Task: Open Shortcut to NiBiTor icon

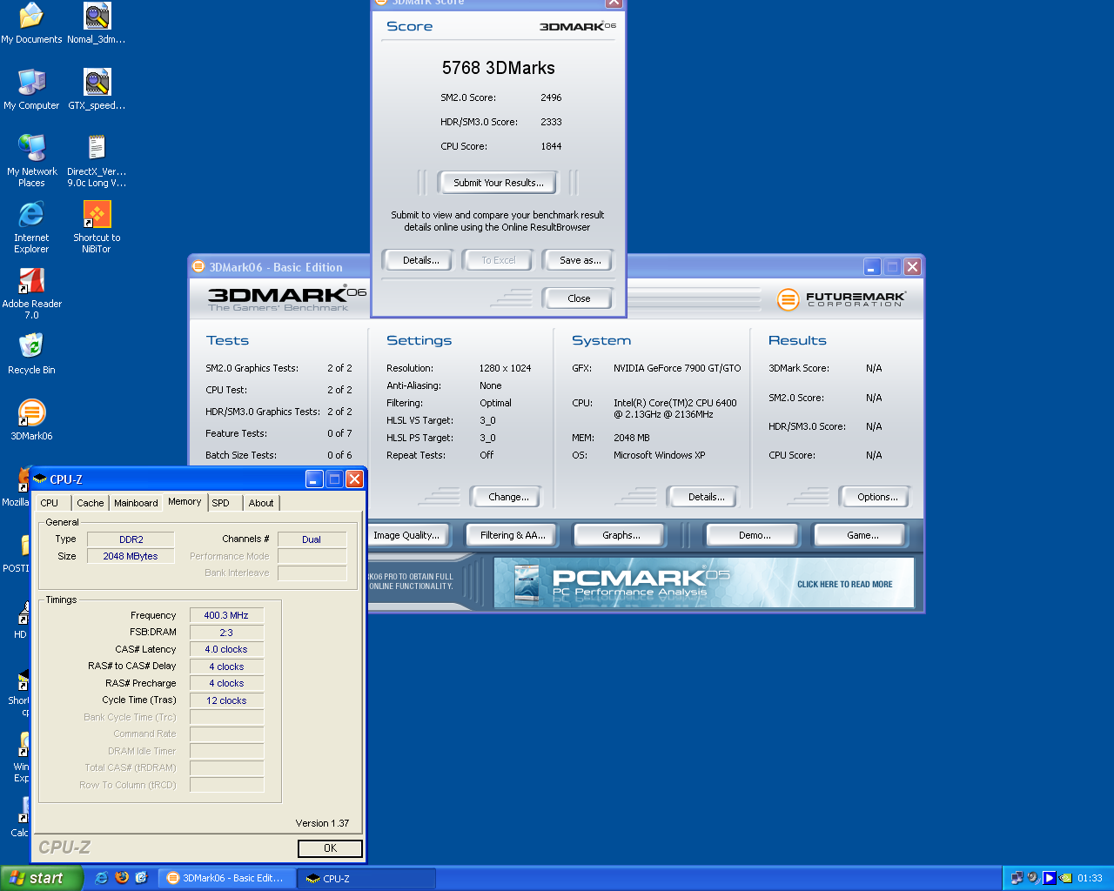Action: 97,227
